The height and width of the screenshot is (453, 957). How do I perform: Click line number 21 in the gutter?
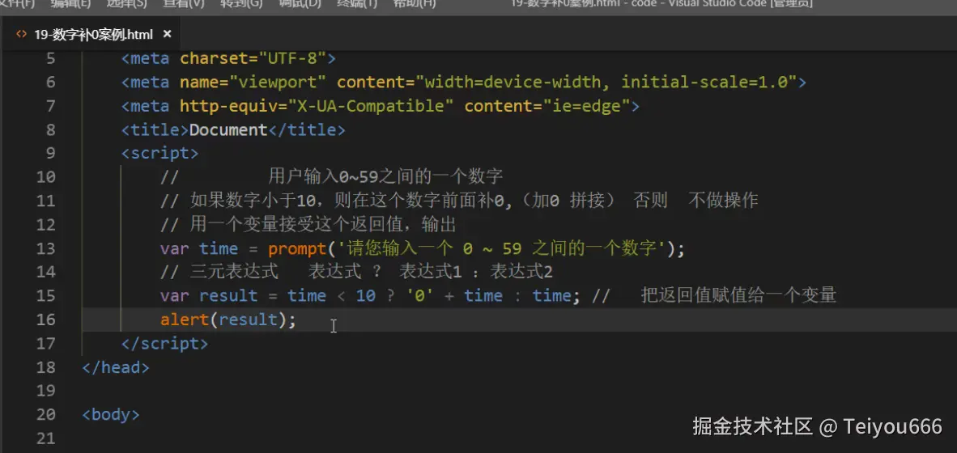coord(45,438)
